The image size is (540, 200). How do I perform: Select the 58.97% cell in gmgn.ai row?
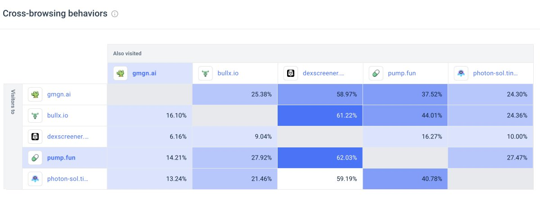click(x=320, y=94)
